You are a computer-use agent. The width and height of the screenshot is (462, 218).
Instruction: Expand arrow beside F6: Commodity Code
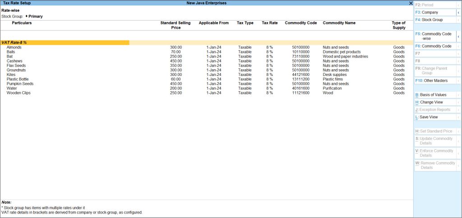[458, 46]
